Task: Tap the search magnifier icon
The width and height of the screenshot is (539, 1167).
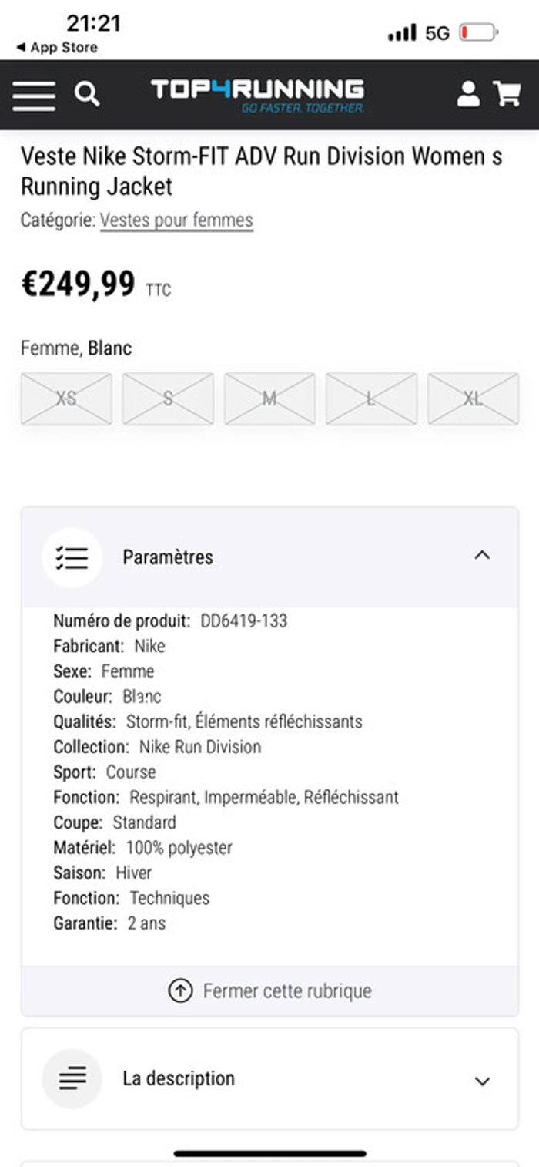Action: (x=87, y=95)
